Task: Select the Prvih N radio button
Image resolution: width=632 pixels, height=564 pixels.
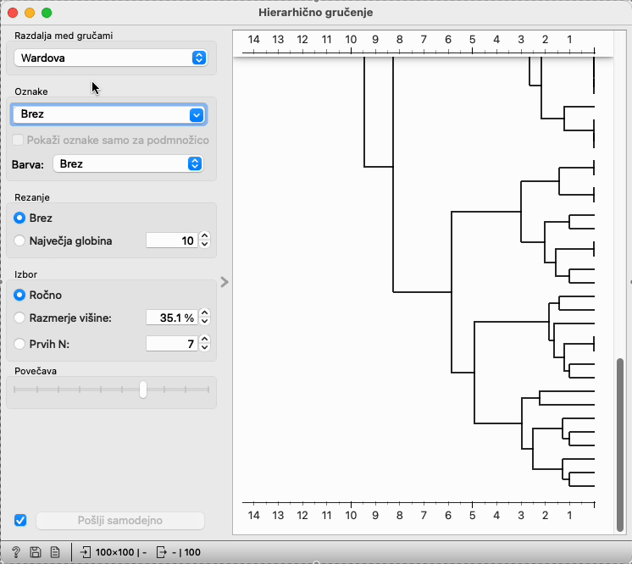Action: (19, 344)
